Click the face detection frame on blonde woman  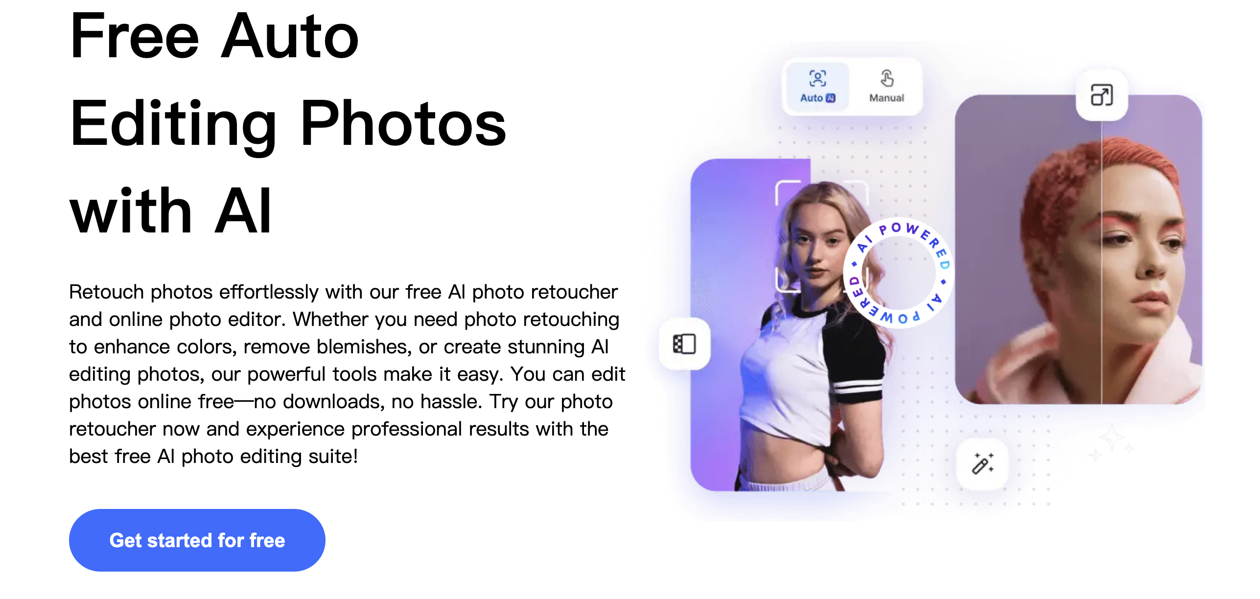pyautogui.click(x=822, y=236)
